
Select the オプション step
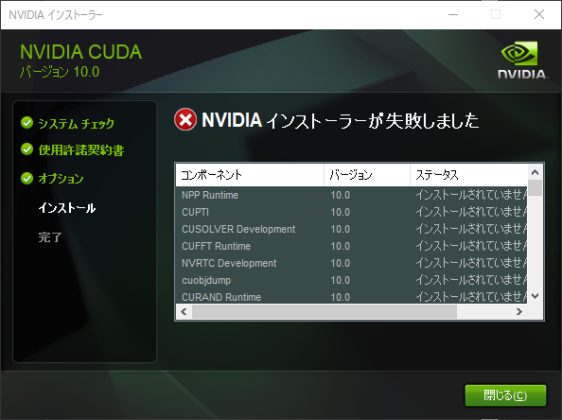61,179
